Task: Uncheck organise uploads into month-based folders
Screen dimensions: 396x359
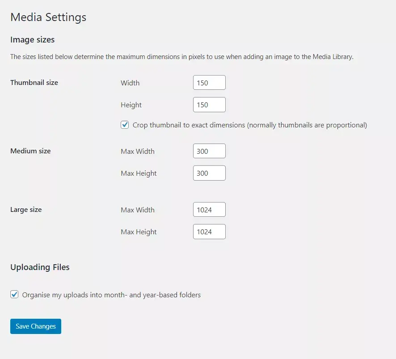Action: pyautogui.click(x=14, y=294)
